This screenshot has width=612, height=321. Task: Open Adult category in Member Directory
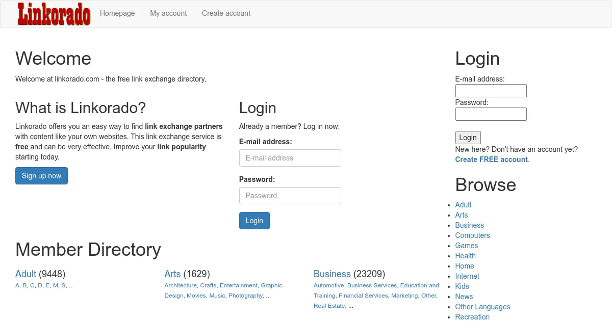(x=25, y=274)
